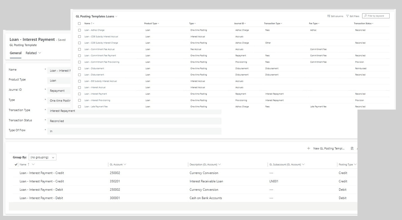Open the Loan - EIB Subsidy Interest Accrual link
The image size is (402, 220).
[x=100, y=81]
